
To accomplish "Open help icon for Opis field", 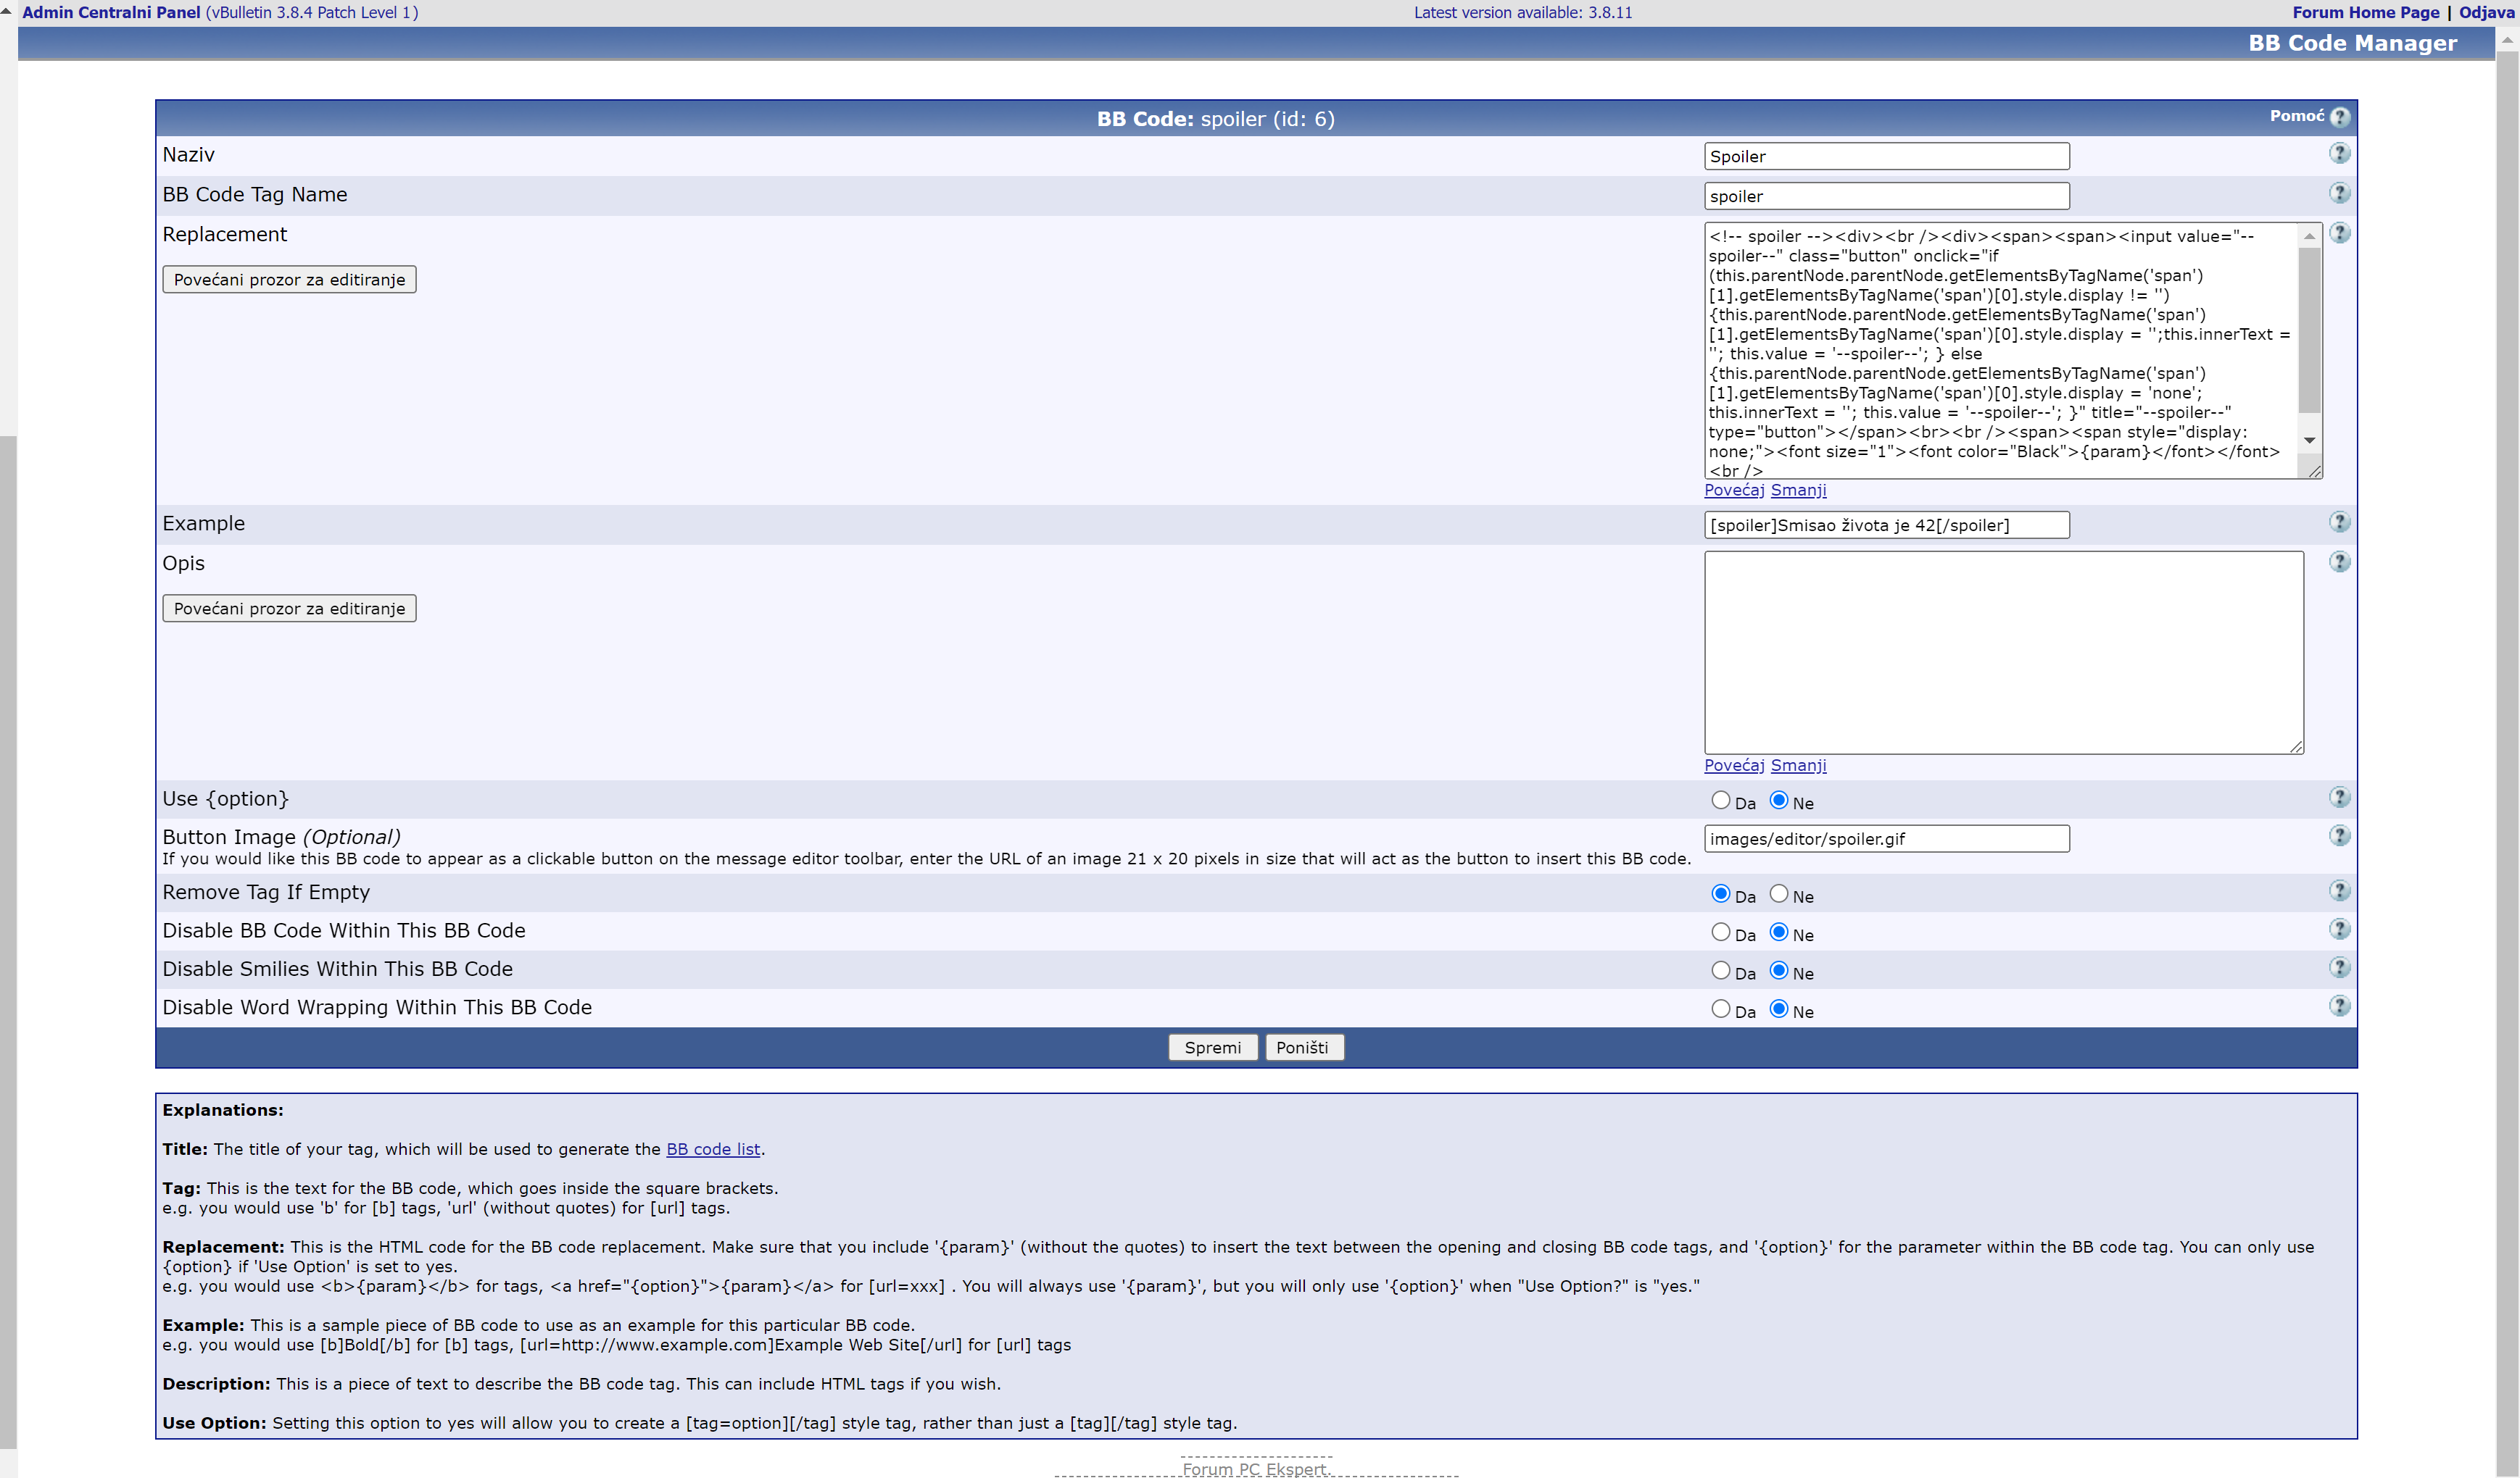I will coord(2339,561).
